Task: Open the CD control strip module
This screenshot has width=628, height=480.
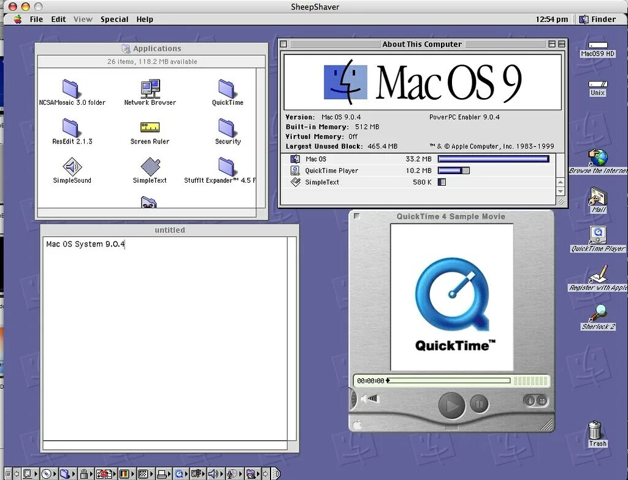Action: click(49, 474)
